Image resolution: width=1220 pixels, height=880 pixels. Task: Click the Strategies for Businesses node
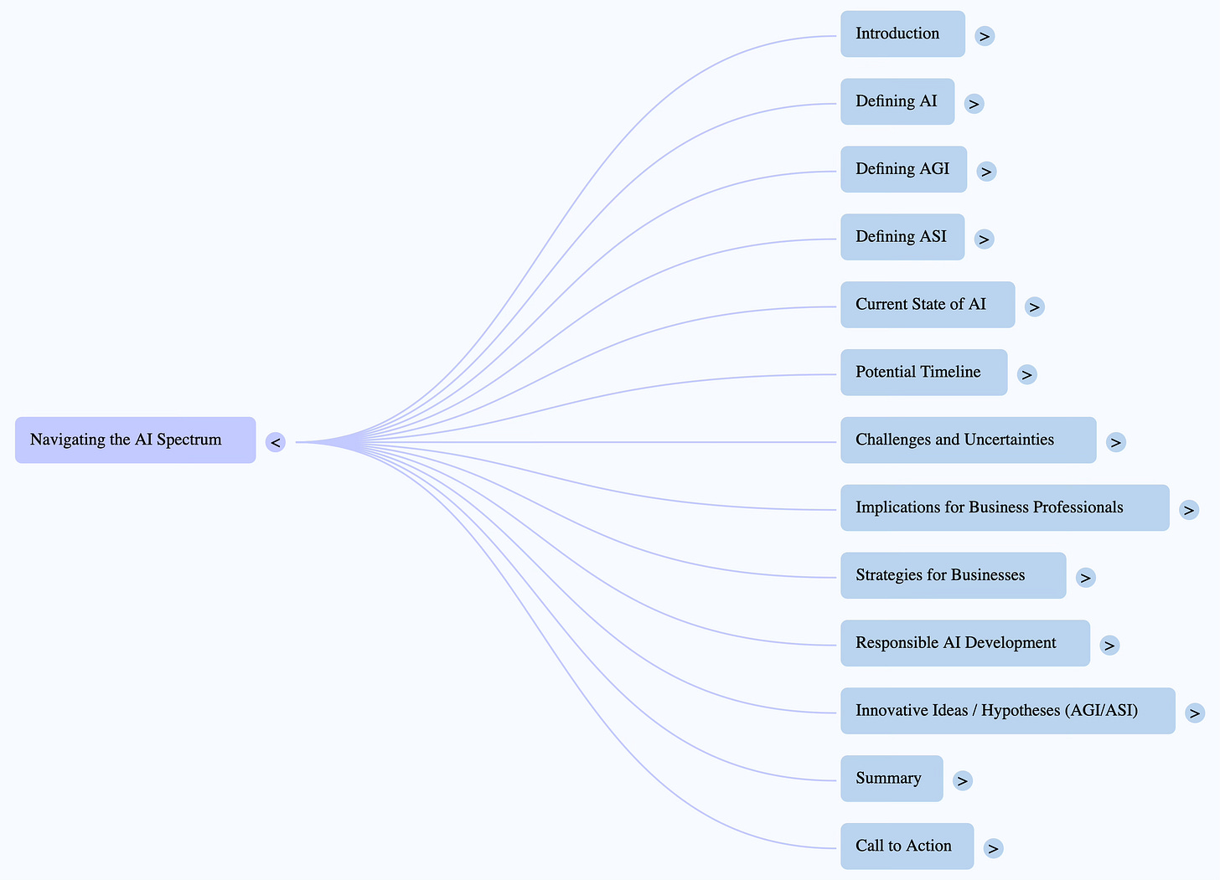tap(954, 575)
